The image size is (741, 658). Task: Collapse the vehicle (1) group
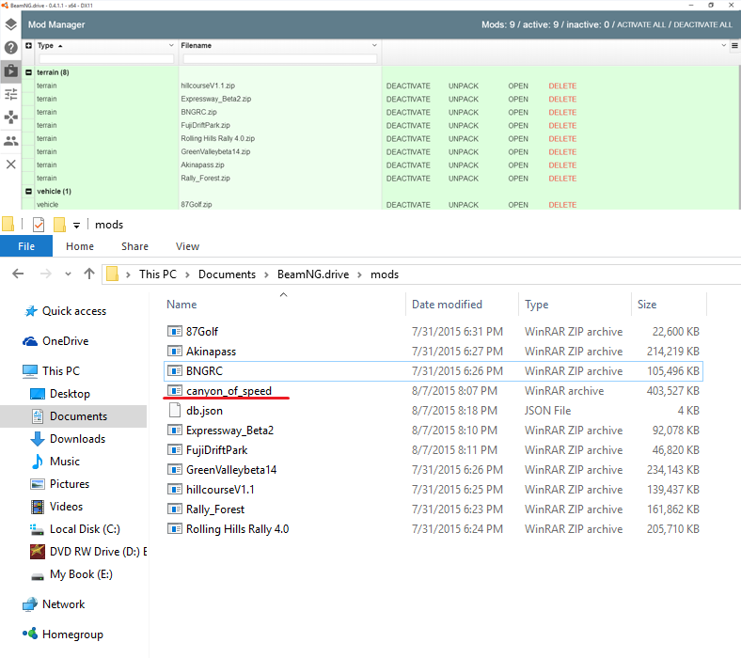point(29,192)
